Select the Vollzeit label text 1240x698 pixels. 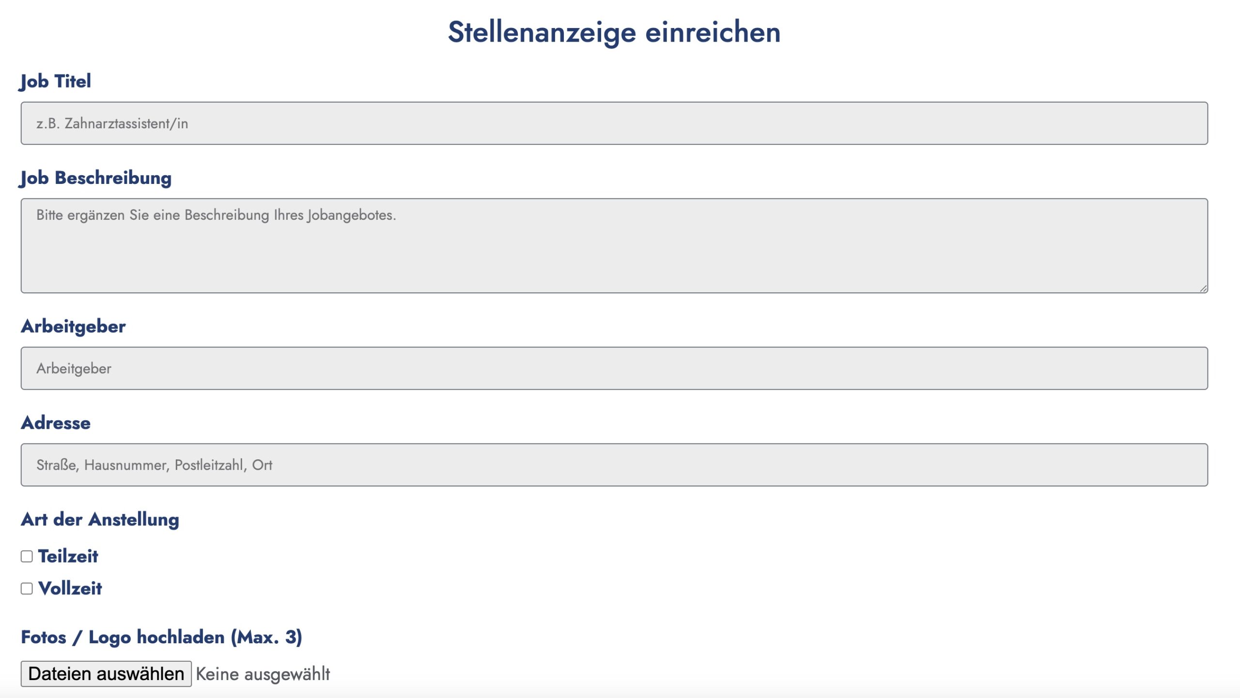(x=71, y=589)
